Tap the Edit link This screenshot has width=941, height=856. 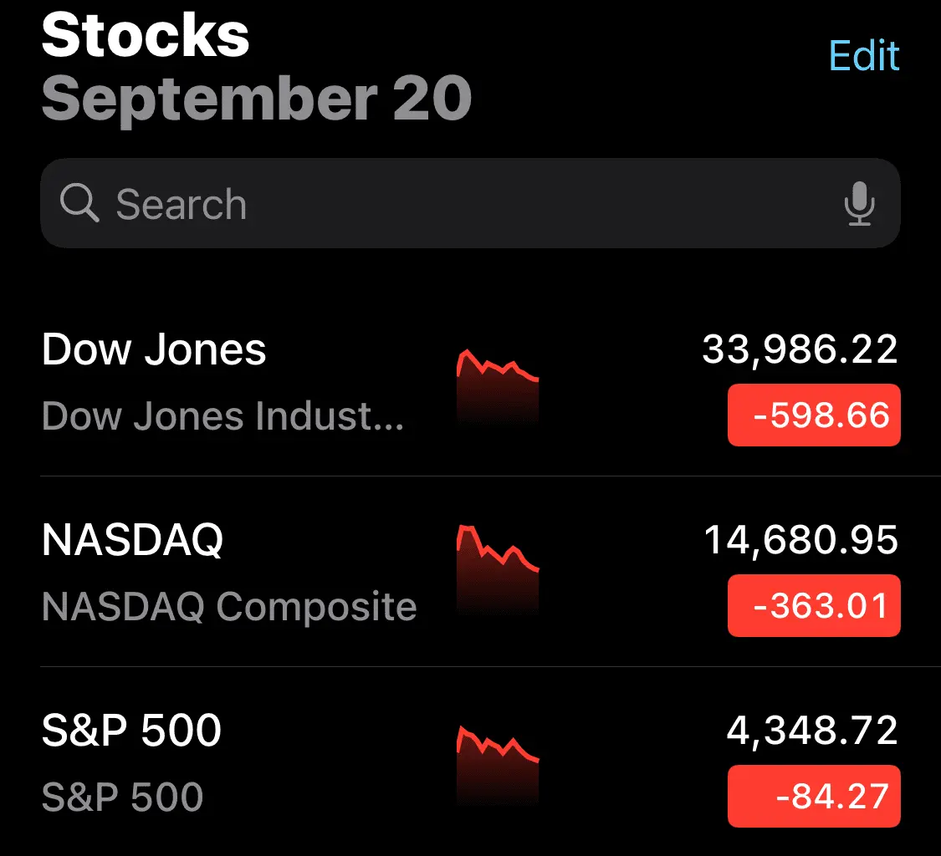coord(864,56)
